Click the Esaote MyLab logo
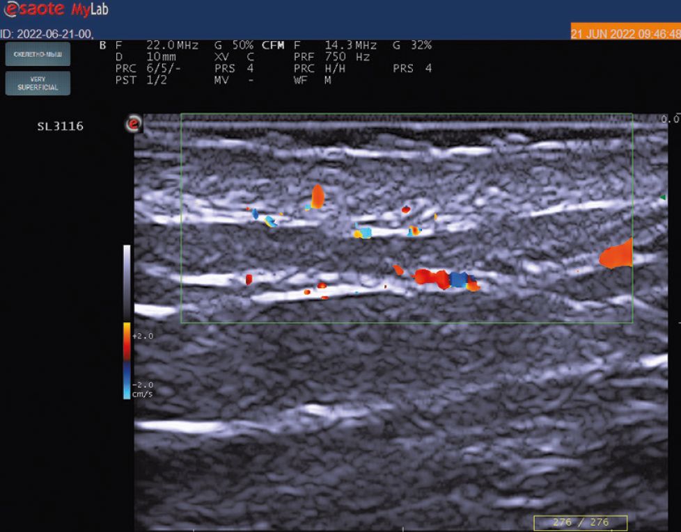 (56, 10)
